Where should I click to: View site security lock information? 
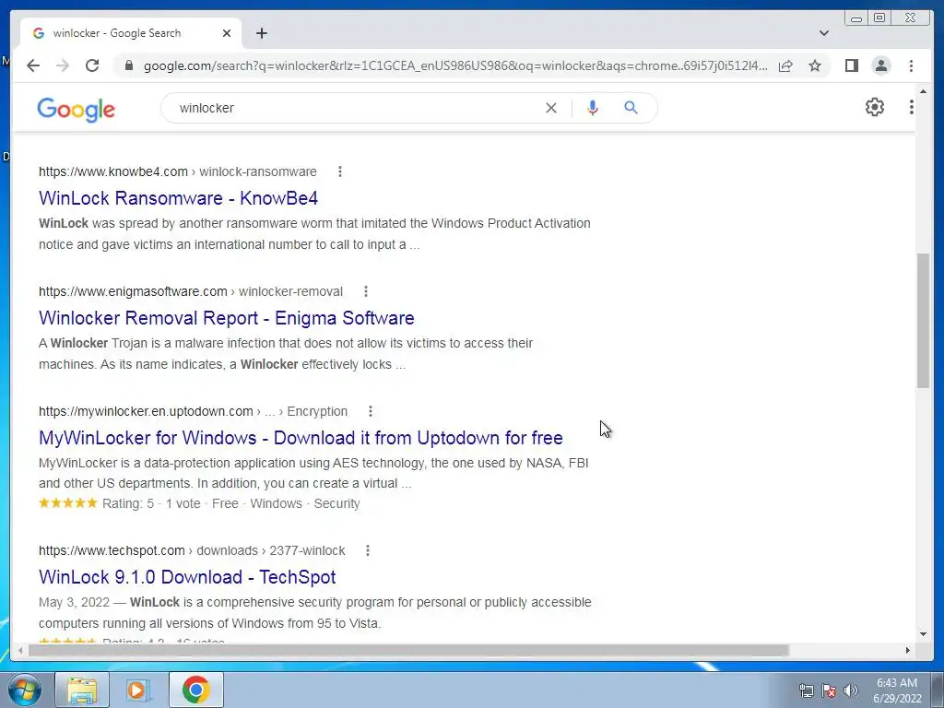[x=128, y=65]
